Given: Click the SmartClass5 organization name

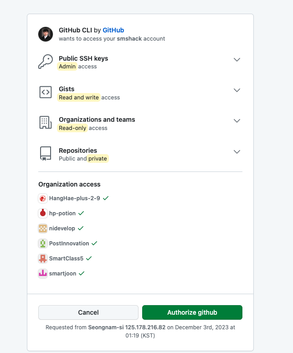Looking at the screenshot, I should pos(66,259).
